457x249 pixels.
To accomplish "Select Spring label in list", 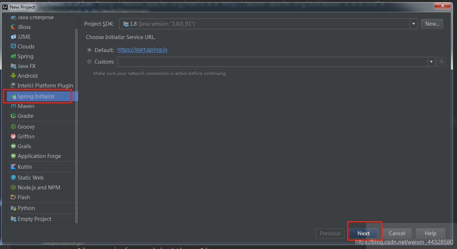I will tap(26, 56).
